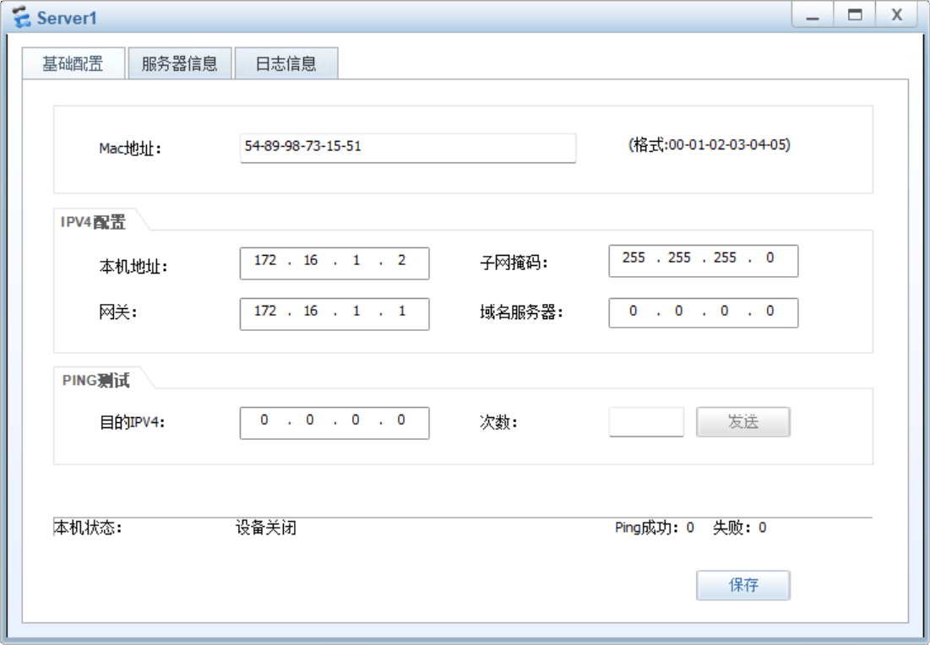Screen dimensions: 930x645
Task: Click the Server1 window title text
Action: point(67,19)
